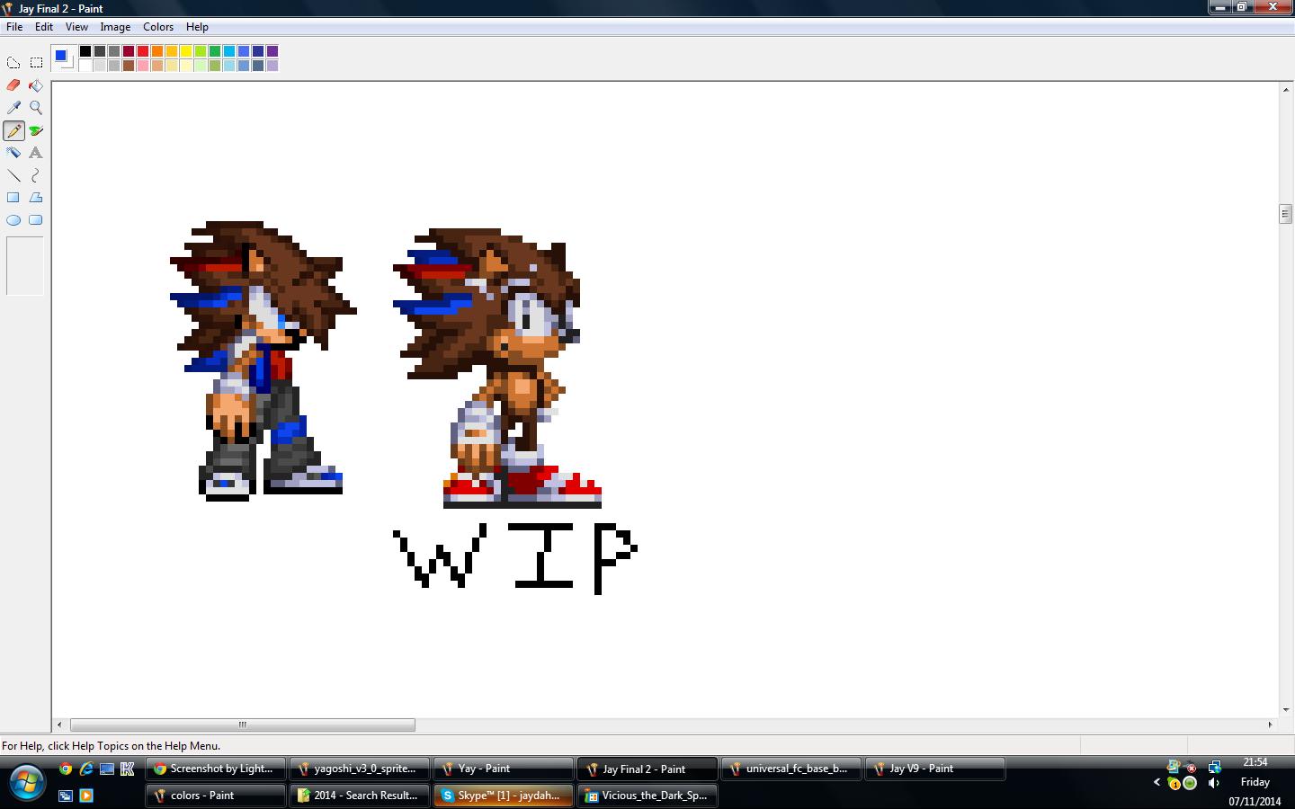The image size is (1295, 809).
Task: Switch to Screenshot by Light... taskbar window
Action: coord(216,769)
